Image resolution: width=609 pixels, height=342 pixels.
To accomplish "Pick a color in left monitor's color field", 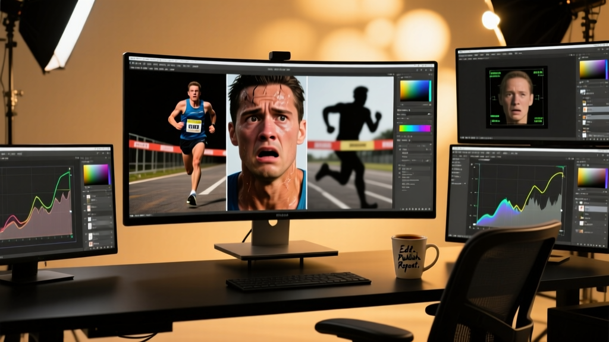I will coord(96,175).
